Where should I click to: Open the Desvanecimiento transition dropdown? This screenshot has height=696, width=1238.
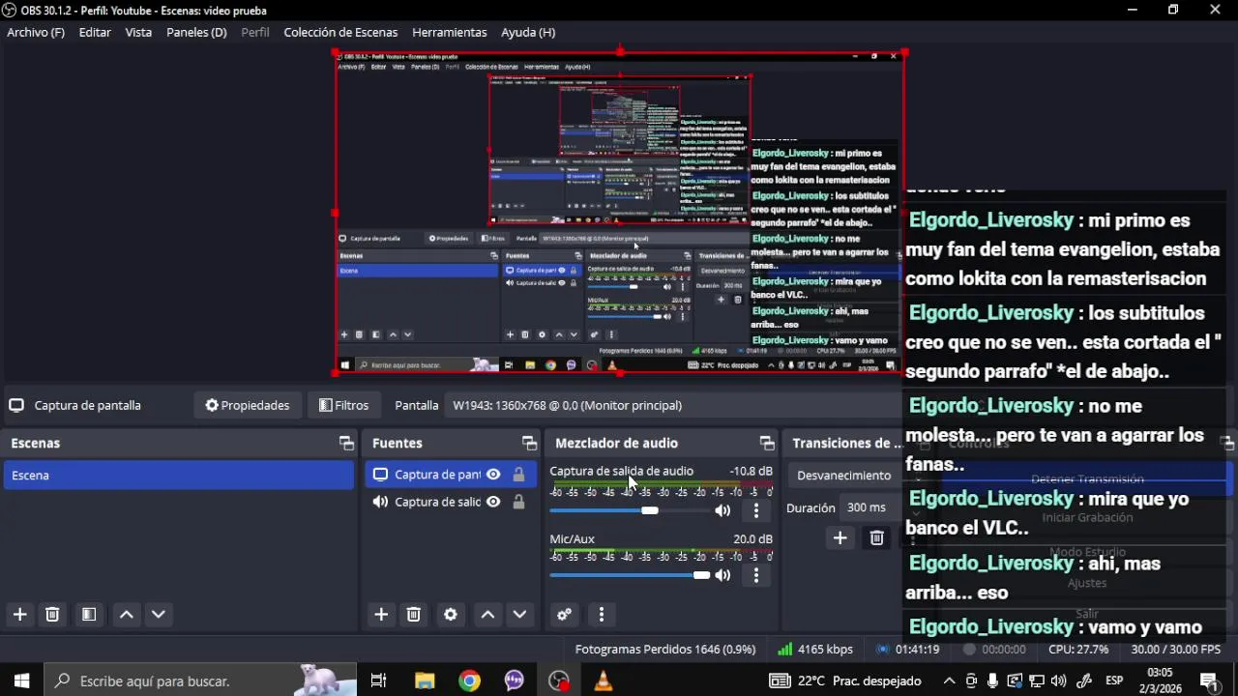[844, 475]
